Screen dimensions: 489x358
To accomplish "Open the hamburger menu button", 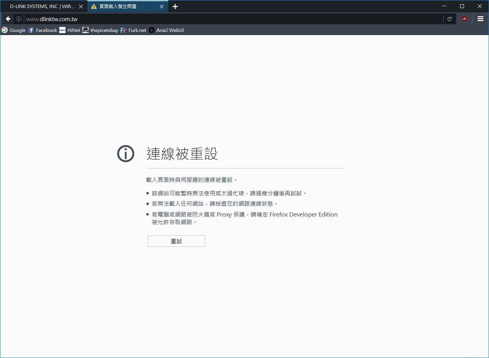I will [x=481, y=19].
